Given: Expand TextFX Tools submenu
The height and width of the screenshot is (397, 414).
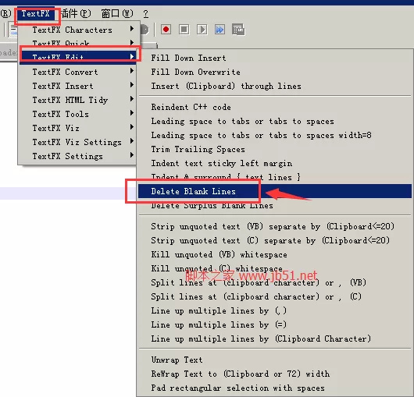Looking at the screenshot, I should pos(77,114).
